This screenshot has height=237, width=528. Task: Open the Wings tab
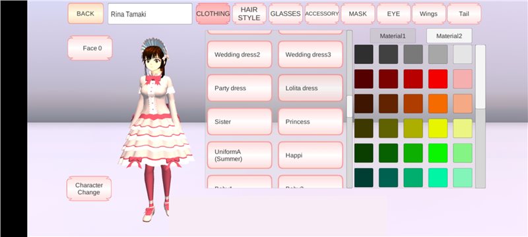[428, 14]
